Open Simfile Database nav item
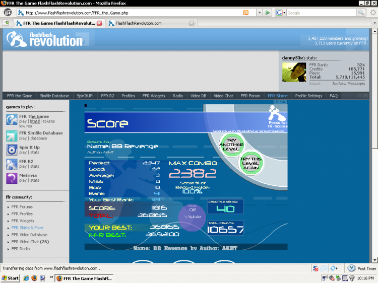 pyautogui.click(x=54, y=96)
